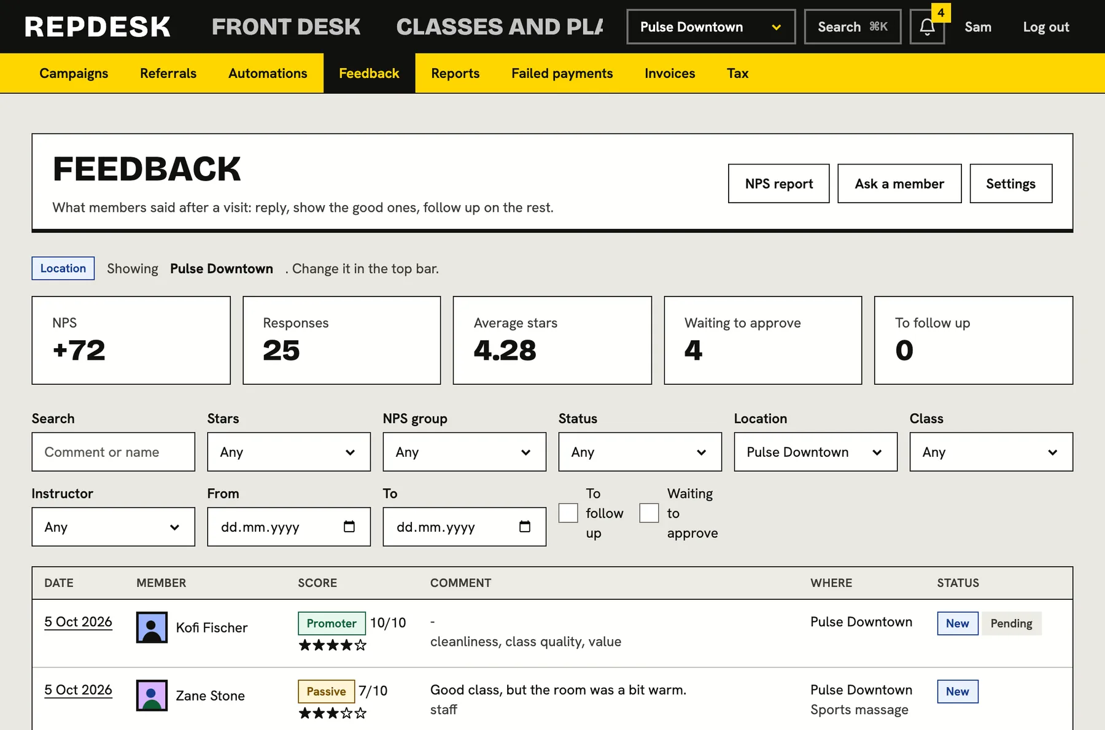Click the To date field

(x=465, y=527)
